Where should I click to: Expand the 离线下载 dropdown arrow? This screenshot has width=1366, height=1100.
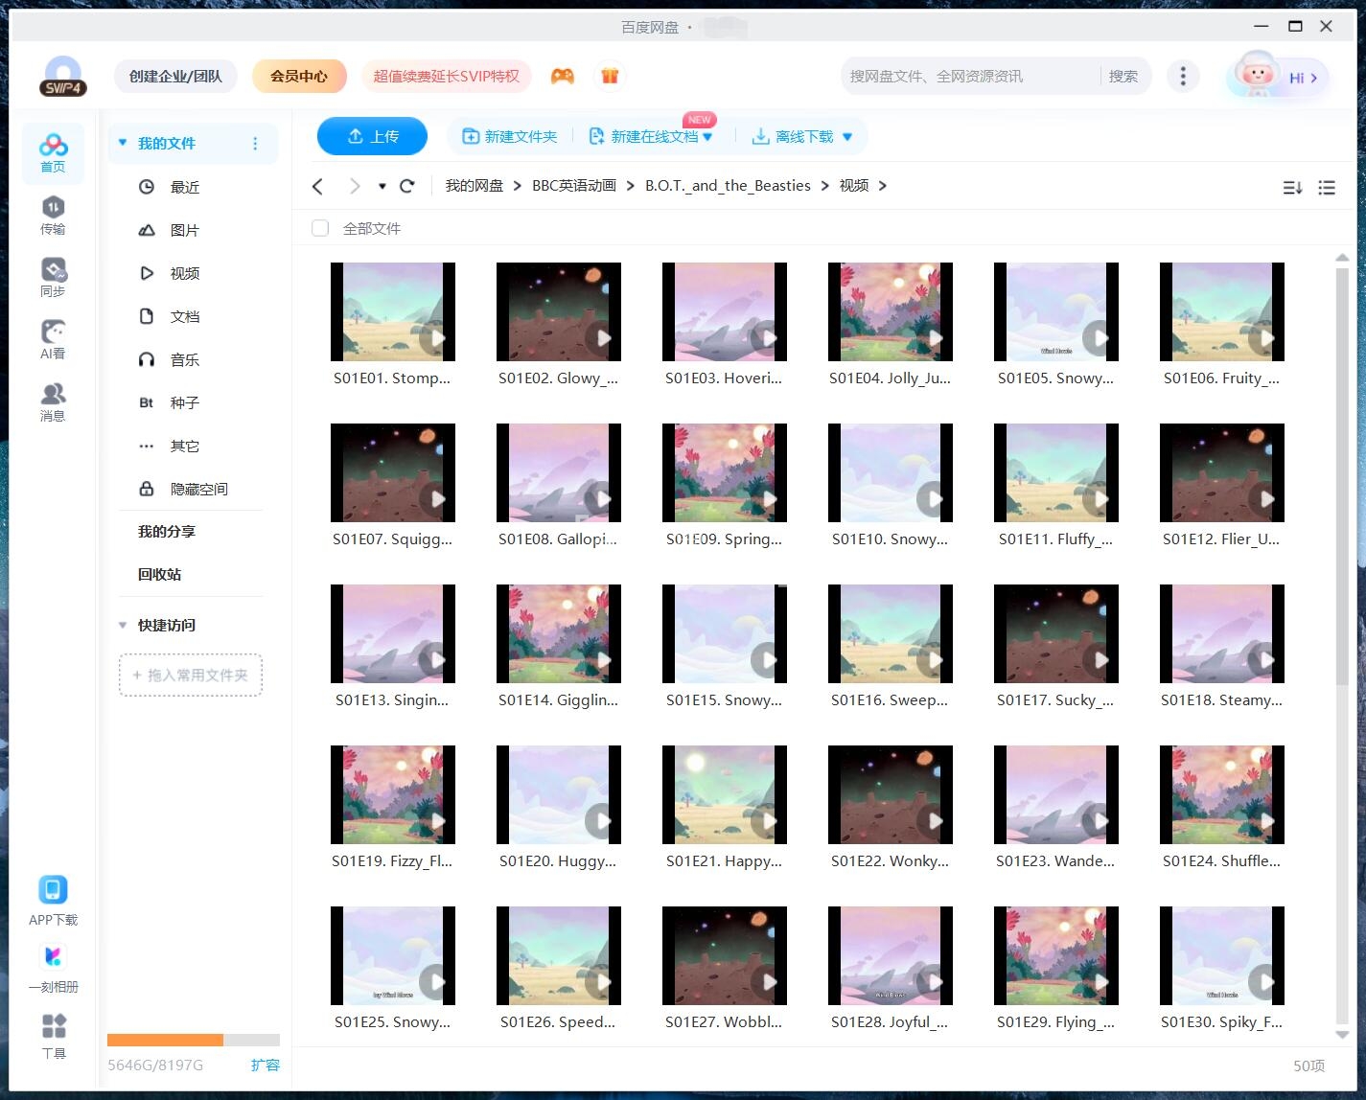coord(847,137)
